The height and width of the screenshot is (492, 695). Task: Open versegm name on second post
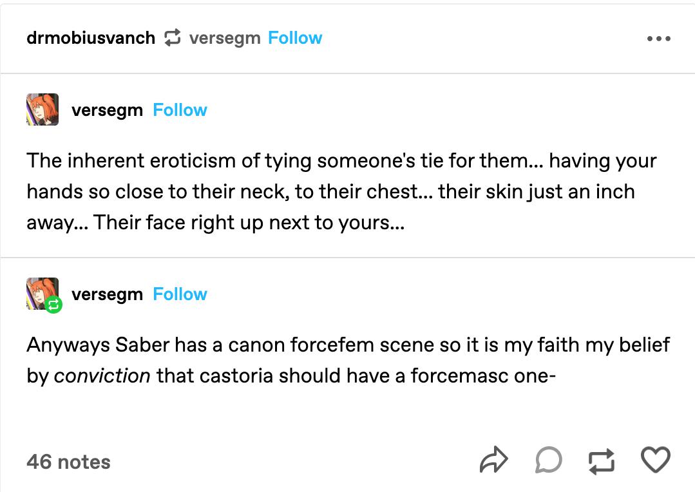point(107,294)
